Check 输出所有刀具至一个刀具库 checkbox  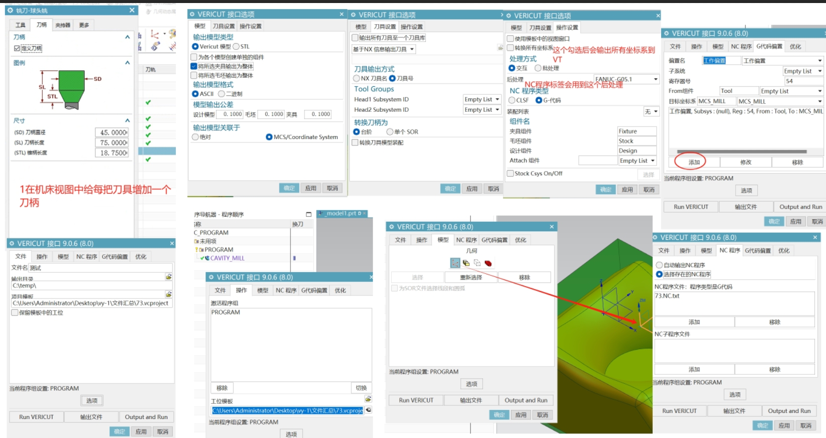tap(355, 38)
